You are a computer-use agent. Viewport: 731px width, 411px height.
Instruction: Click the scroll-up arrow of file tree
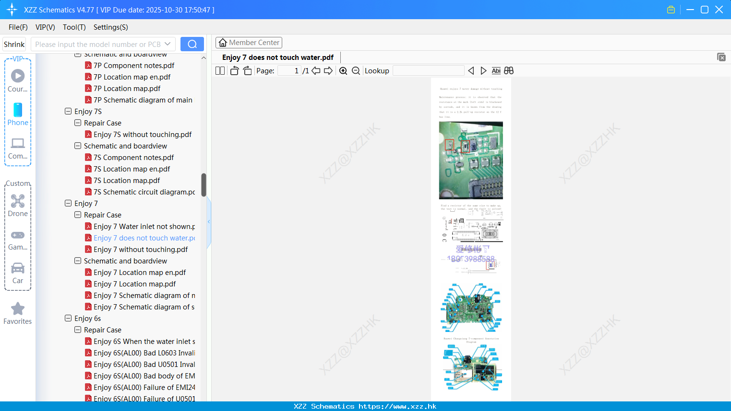pyautogui.click(x=204, y=57)
